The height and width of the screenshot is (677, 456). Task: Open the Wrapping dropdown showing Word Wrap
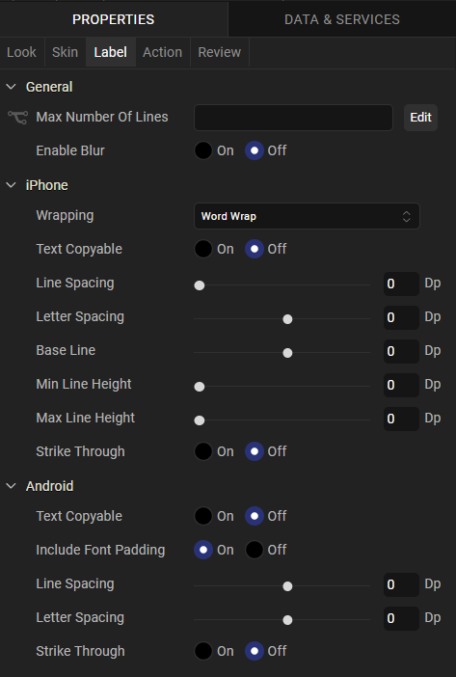tap(307, 216)
